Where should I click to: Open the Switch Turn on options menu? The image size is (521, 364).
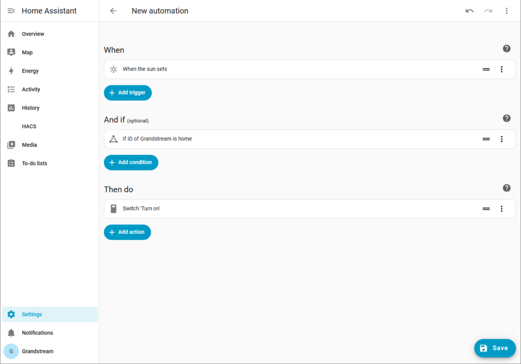click(502, 209)
